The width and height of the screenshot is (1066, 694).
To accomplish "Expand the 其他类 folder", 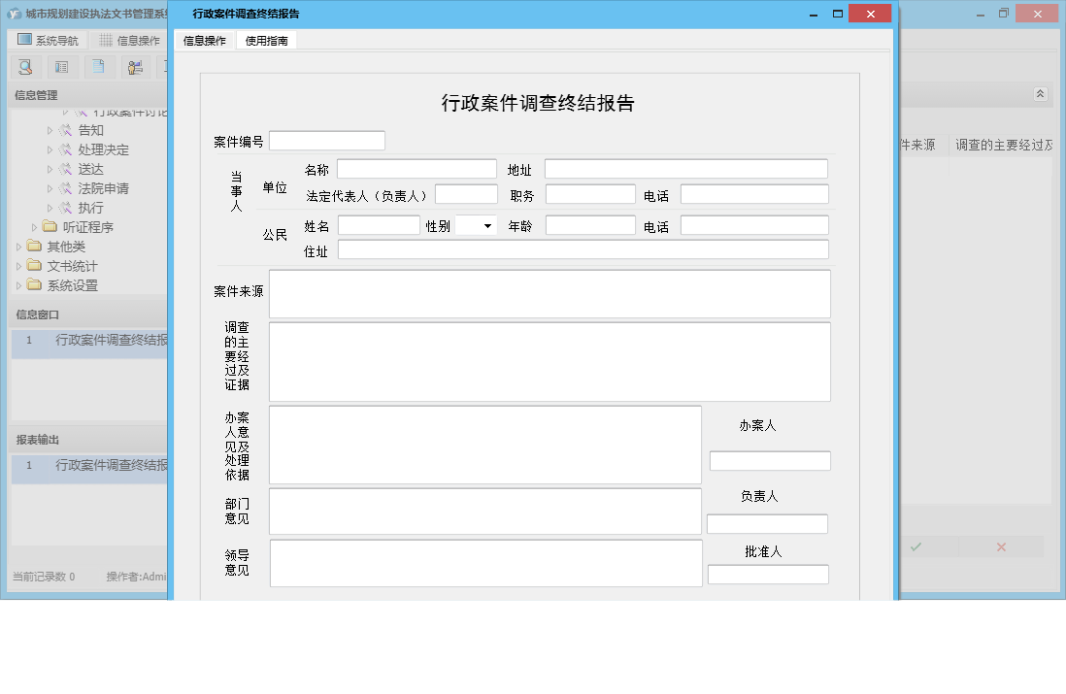I will click(19, 246).
